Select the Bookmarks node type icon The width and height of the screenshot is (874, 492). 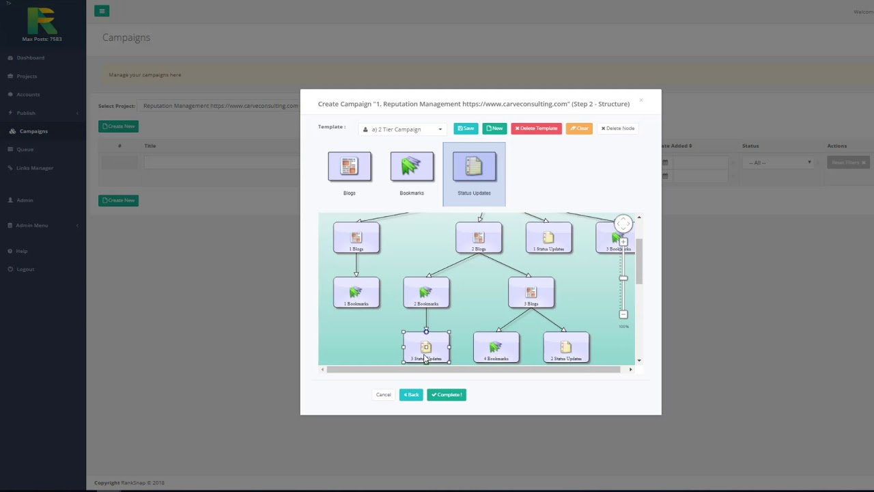[x=412, y=167]
